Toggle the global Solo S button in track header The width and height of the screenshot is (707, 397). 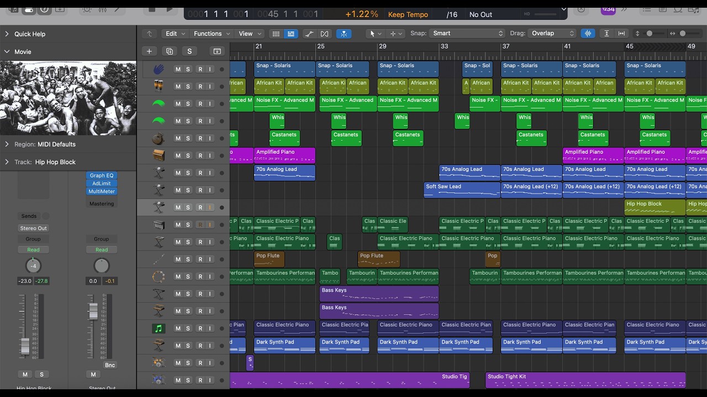click(189, 51)
